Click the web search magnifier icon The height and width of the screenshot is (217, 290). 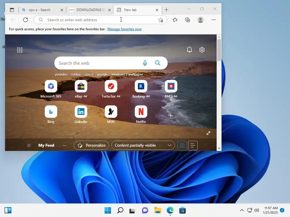point(157,63)
